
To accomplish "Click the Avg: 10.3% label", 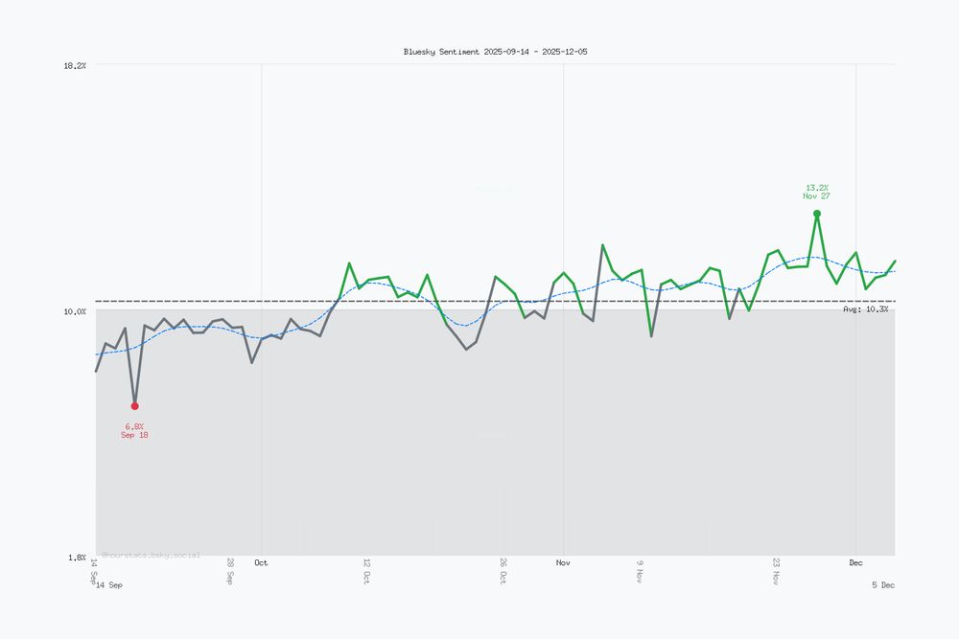I will (866, 308).
